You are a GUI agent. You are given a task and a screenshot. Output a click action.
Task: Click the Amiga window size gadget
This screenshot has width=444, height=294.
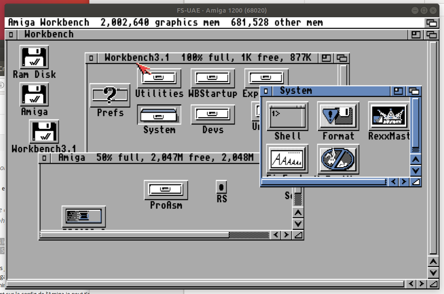click(x=298, y=235)
